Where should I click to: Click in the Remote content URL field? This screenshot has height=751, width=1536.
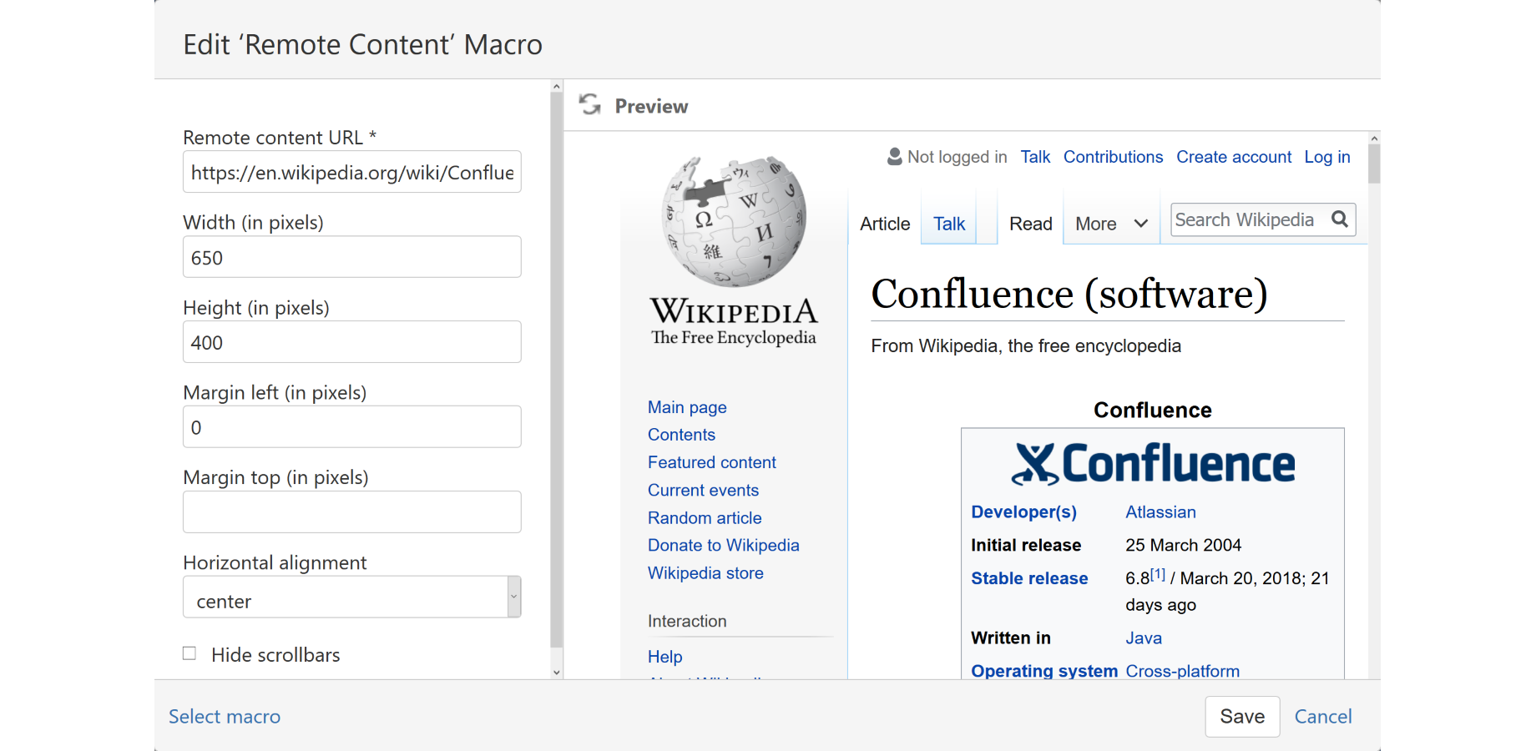[x=352, y=172]
